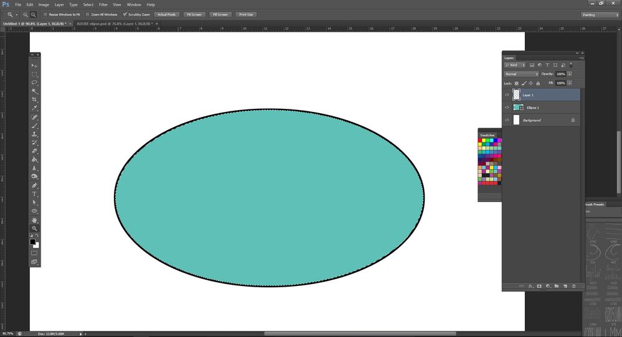Uncheck Scrubby Zoom checkbox
Viewport: 622px width, 337px height.
click(125, 15)
